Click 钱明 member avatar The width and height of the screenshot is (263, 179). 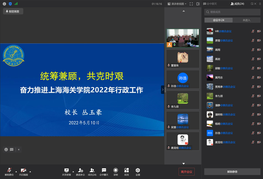coord(210,124)
